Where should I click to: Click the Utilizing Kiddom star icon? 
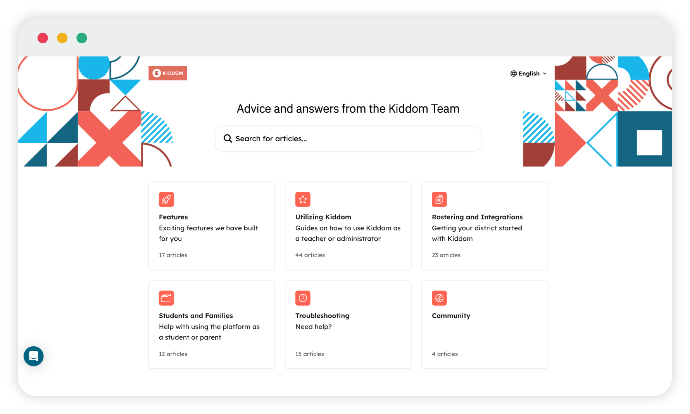[303, 199]
